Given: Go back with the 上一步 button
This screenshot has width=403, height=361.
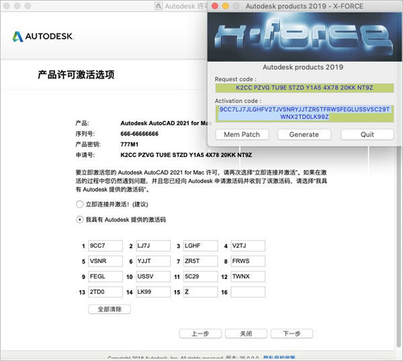Looking at the screenshot, I should (200, 333).
